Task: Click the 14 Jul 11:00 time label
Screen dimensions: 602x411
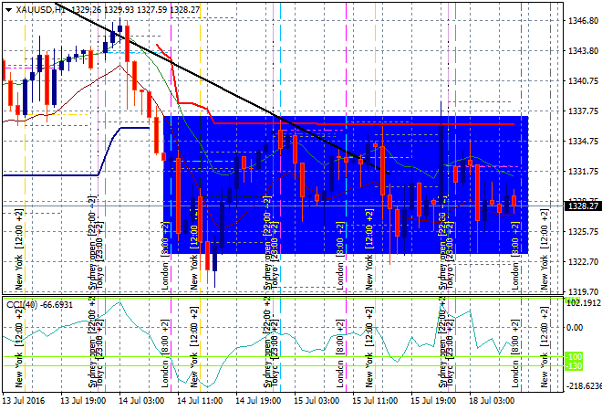Action: tap(199, 401)
